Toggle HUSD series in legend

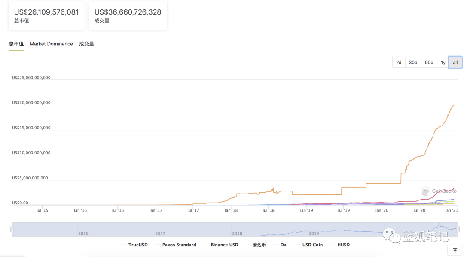click(339, 245)
